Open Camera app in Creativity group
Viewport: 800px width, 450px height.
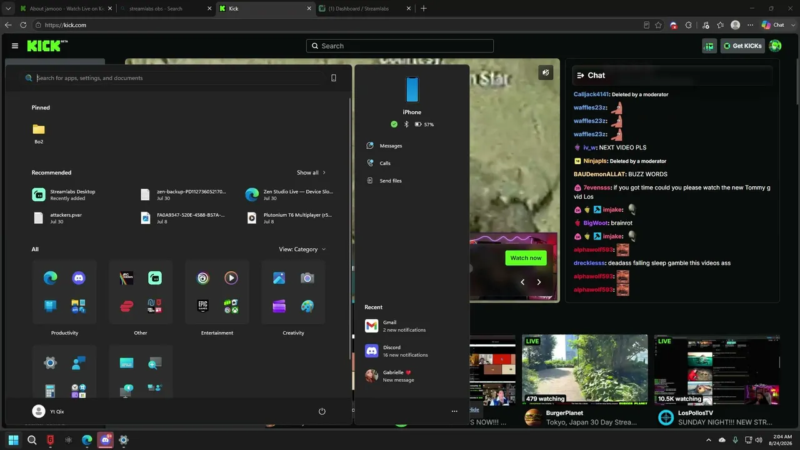307,278
